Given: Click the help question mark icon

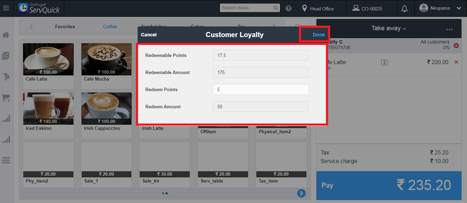Looking at the screenshot, I should (289, 9).
